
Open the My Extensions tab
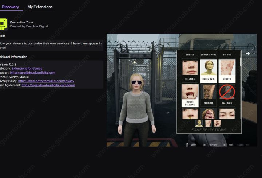40,7
